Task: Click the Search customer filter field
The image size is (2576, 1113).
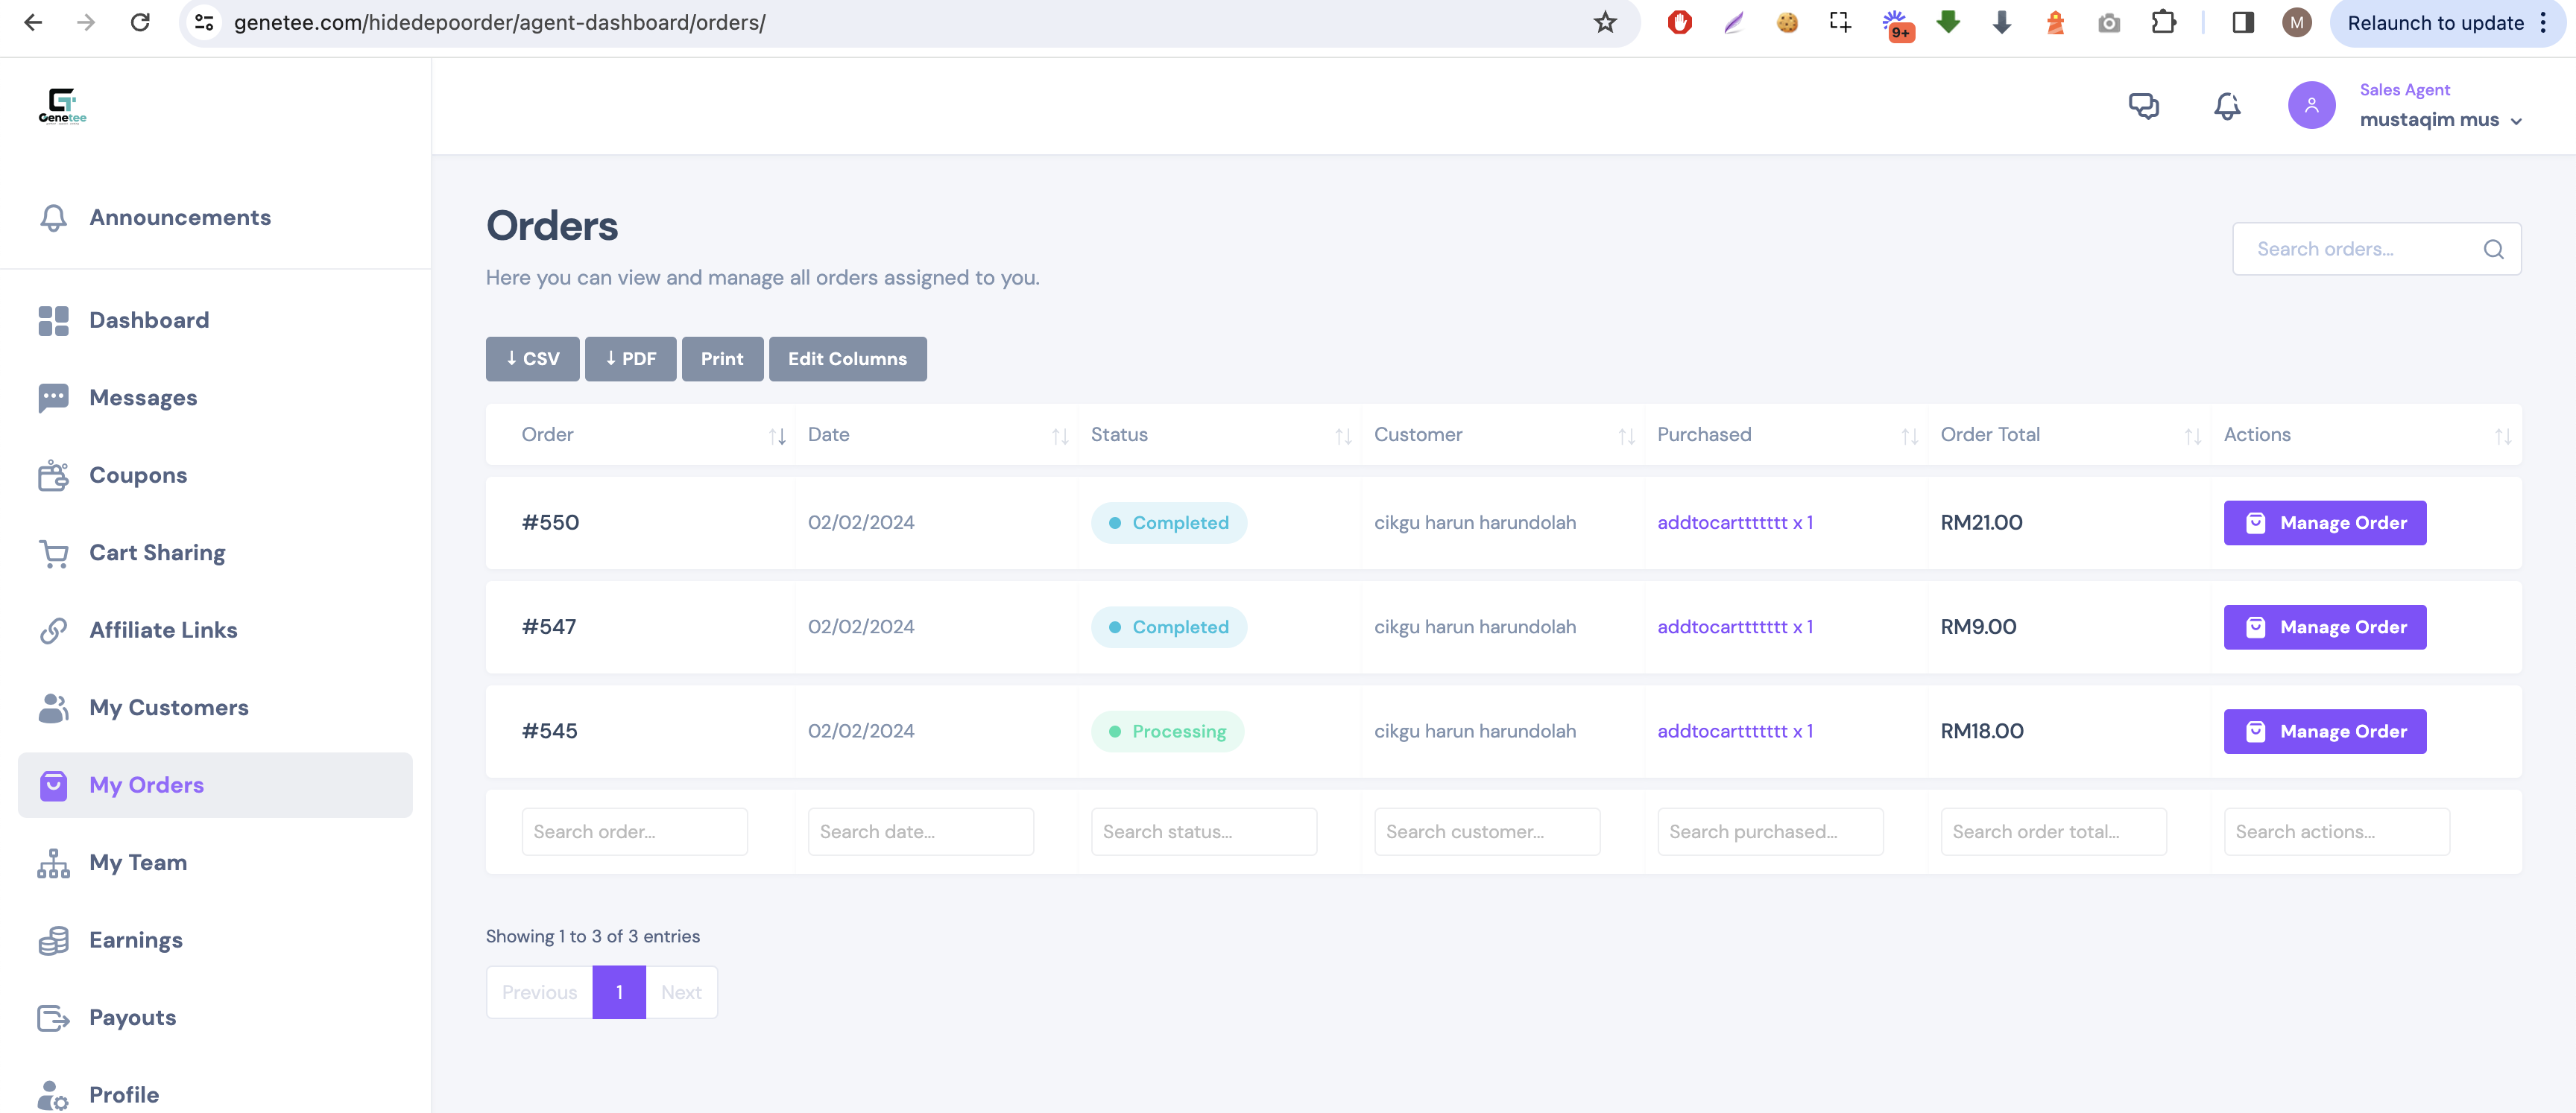Action: [x=1486, y=831]
